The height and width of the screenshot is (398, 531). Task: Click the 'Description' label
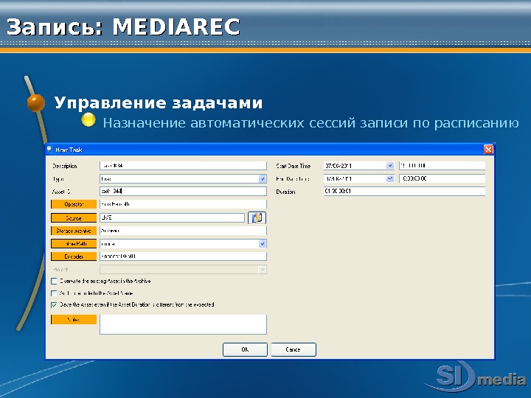(65, 166)
